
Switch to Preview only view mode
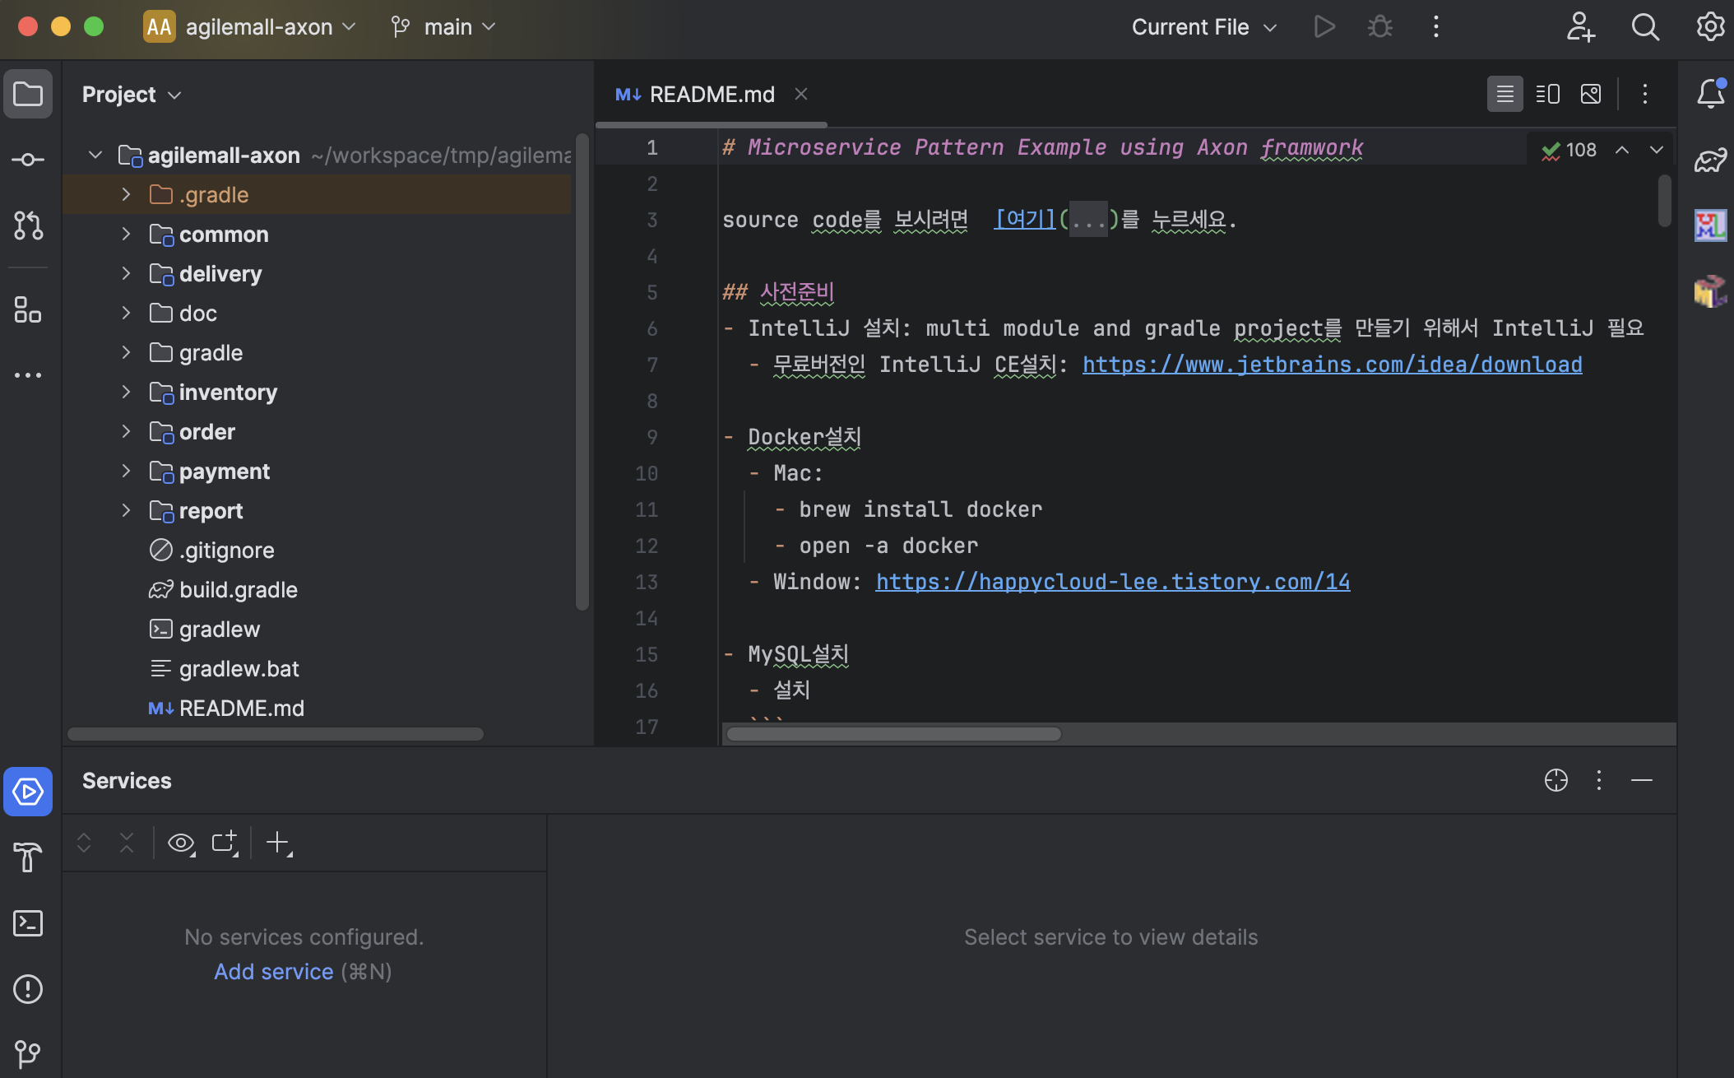1591,94
